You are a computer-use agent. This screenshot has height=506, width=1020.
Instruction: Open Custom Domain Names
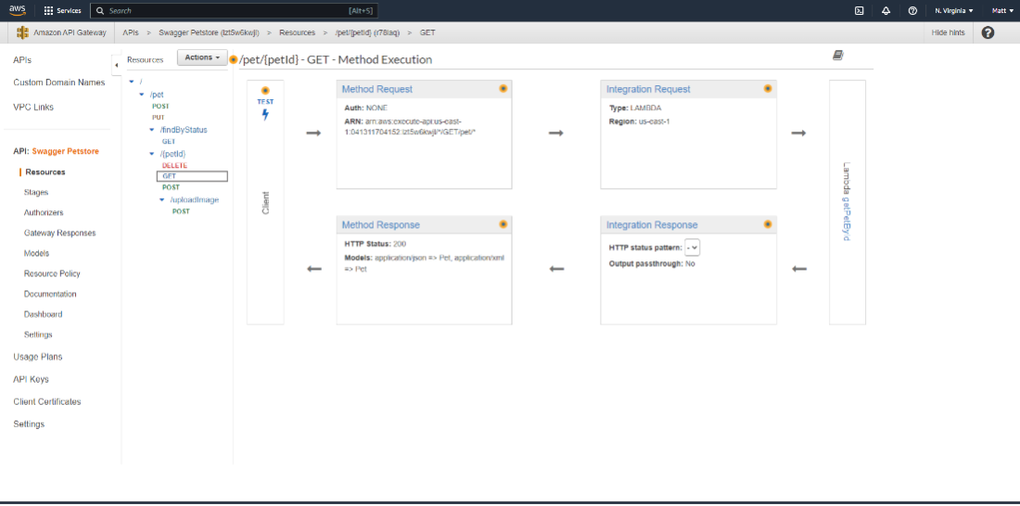click(58, 82)
